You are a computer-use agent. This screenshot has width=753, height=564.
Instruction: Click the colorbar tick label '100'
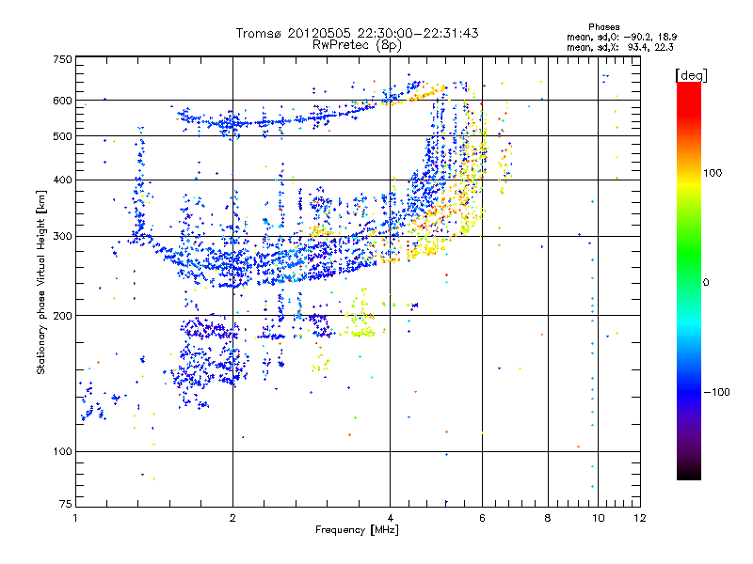pos(713,173)
